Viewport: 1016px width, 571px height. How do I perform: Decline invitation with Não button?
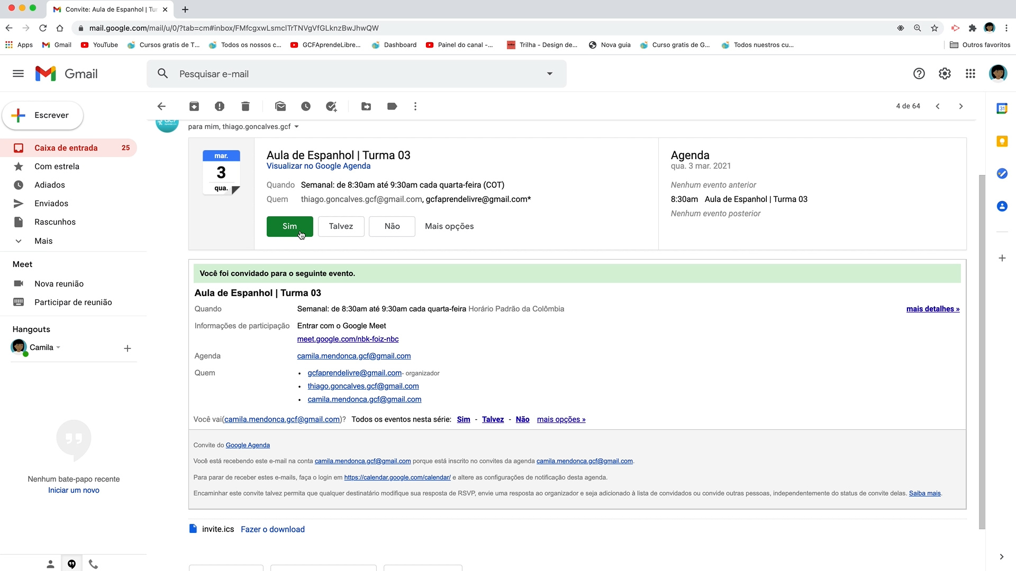pos(392,226)
